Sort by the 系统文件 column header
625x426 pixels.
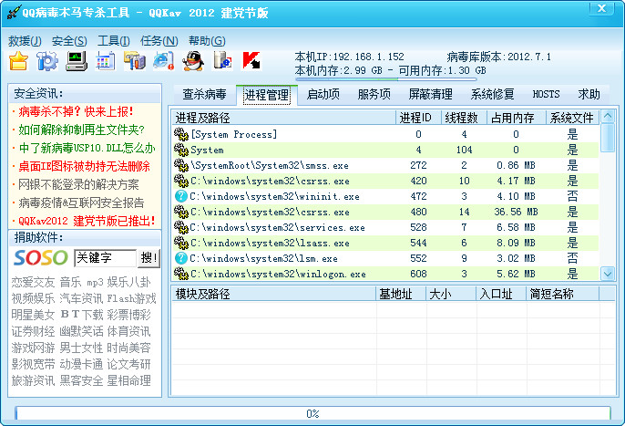572,118
